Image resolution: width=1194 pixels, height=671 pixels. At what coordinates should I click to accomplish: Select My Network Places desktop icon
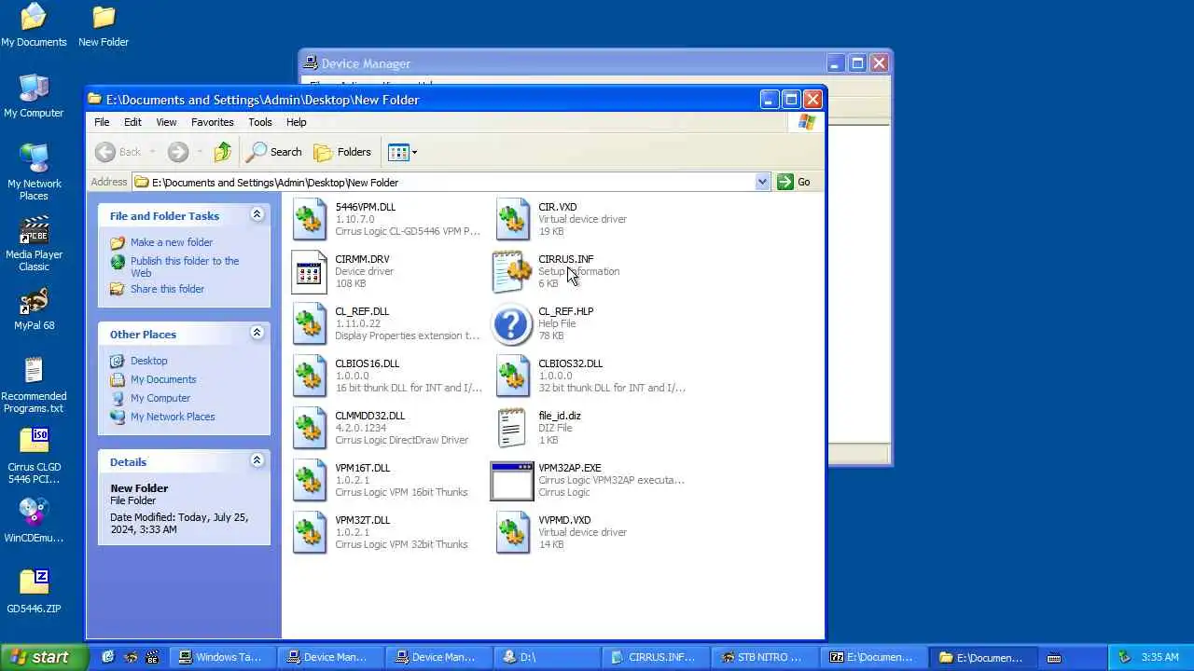(x=34, y=172)
